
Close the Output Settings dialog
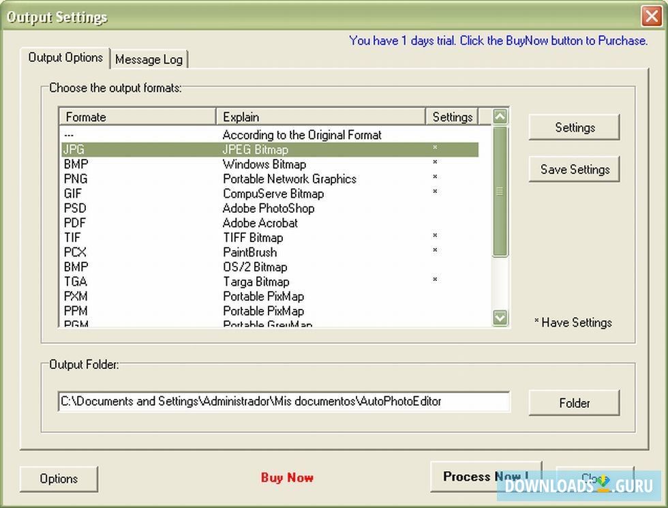[652, 16]
